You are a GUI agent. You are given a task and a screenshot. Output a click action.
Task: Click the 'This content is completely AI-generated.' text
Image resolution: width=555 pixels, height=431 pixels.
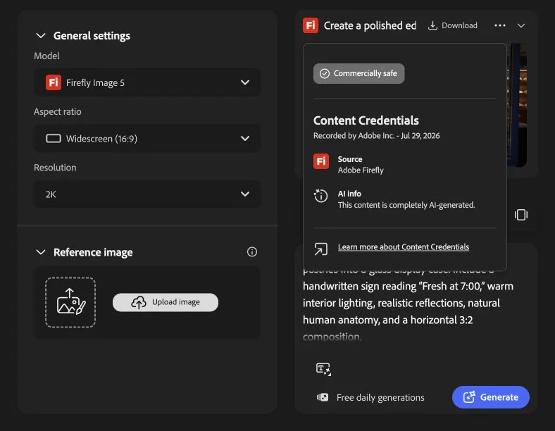click(x=406, y=205)
